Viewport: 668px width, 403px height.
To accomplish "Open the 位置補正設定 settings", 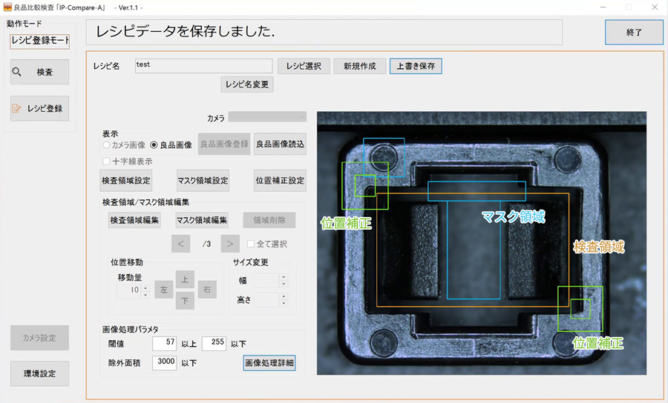I will coord(280,180).
